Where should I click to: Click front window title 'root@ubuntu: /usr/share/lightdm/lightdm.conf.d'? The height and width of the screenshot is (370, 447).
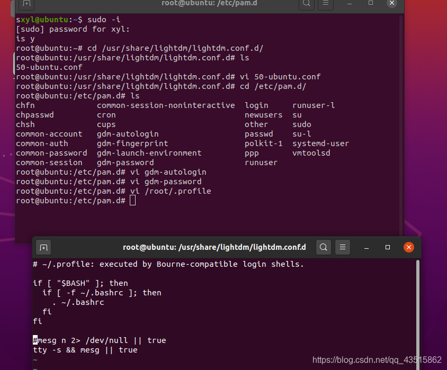pyautogui.click(x=214, y=247)
